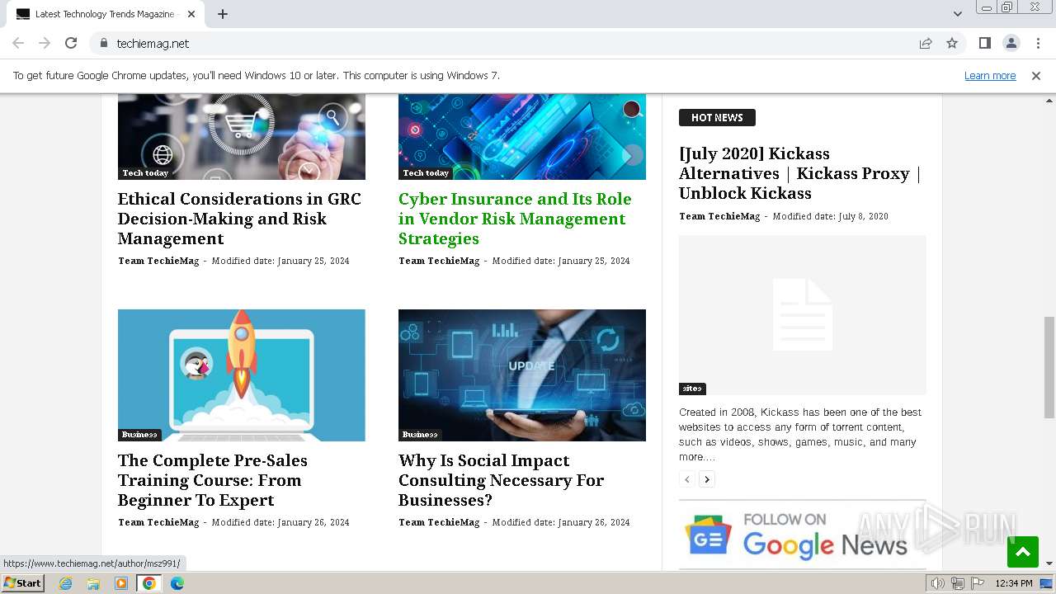1056x594 pixels.
Task: Click Modified date July 8, 2020 text
Action: click(831, 216)
